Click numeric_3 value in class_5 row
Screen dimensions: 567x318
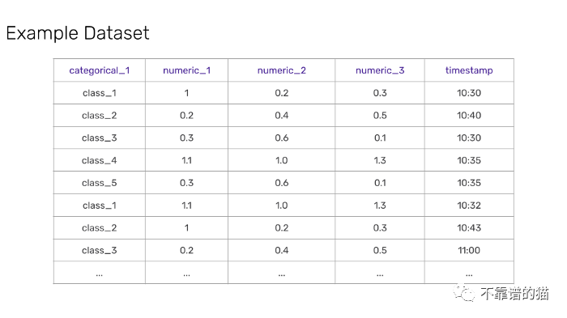pos(380,183)
